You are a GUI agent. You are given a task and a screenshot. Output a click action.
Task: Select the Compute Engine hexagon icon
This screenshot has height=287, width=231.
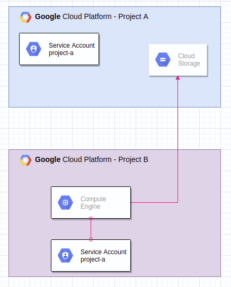[x=65, y=203]
